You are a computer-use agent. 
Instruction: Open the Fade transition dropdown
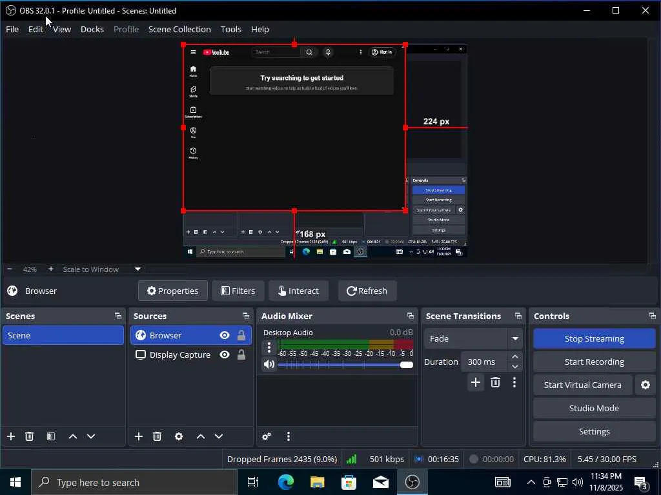coord(515,338)
